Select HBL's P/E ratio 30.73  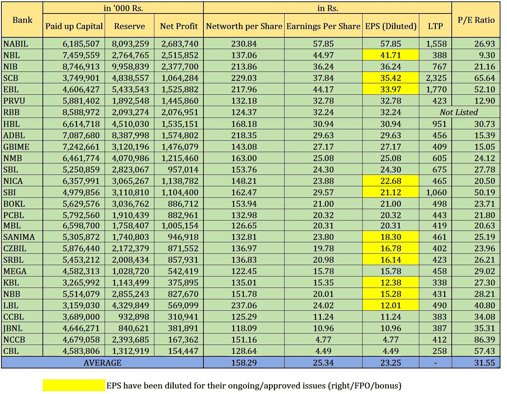pos(476,123)
